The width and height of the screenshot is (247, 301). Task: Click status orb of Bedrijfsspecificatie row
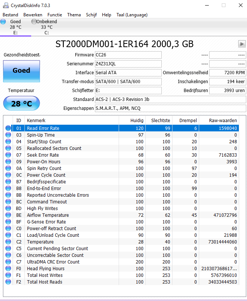point(8,181)
